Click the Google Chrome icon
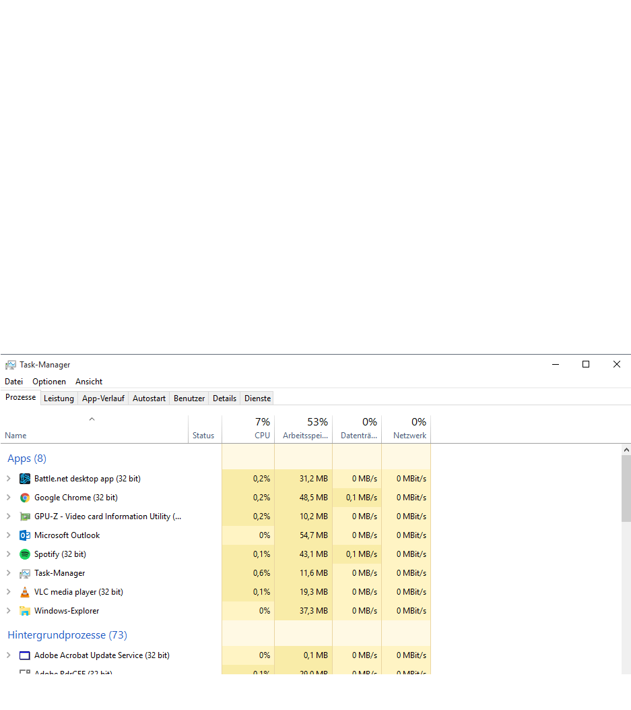Image resolution: width=631 pixels, height=710 pixels. coord(25,498)
